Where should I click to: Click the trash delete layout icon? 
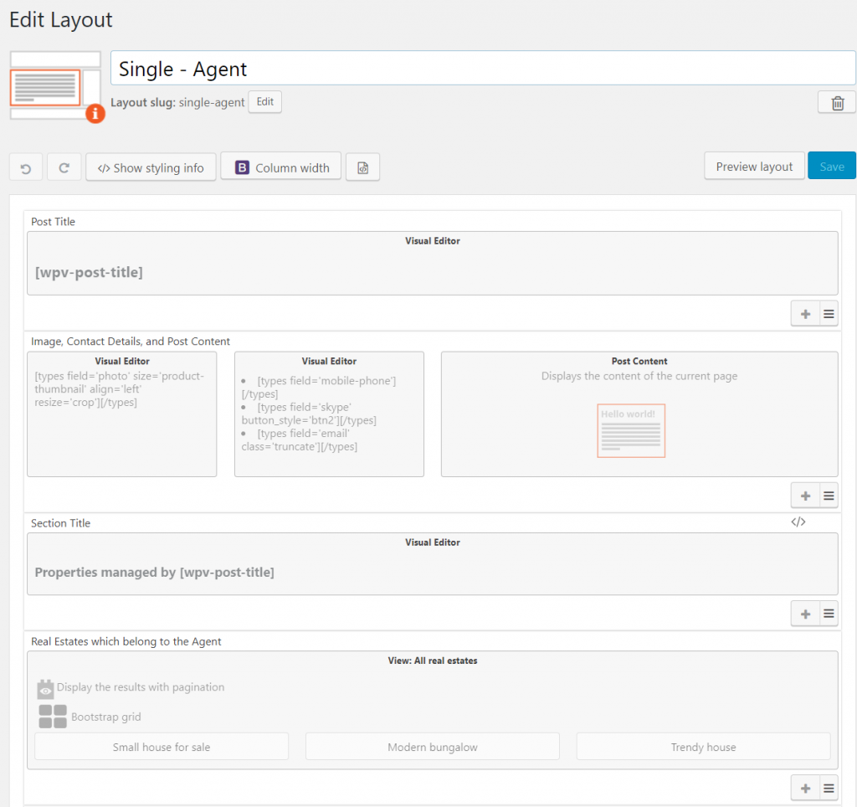pos(837,102)
